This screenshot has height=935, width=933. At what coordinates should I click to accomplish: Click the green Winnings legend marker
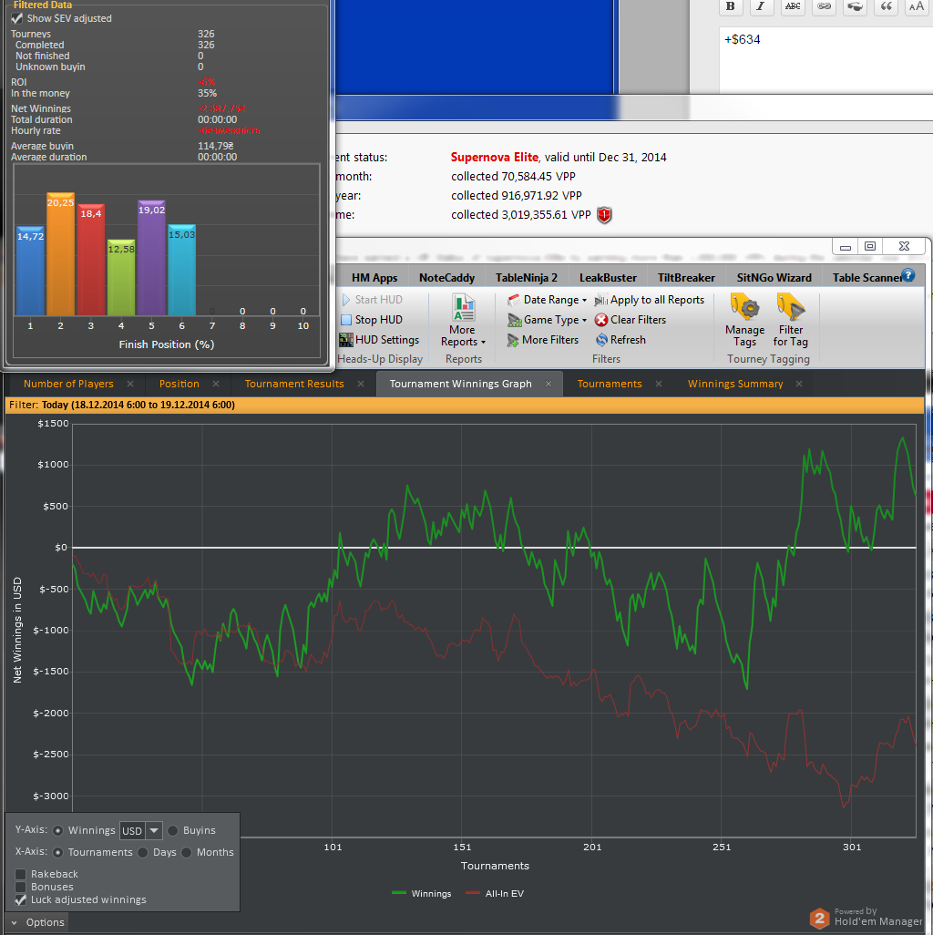[399, 893]
